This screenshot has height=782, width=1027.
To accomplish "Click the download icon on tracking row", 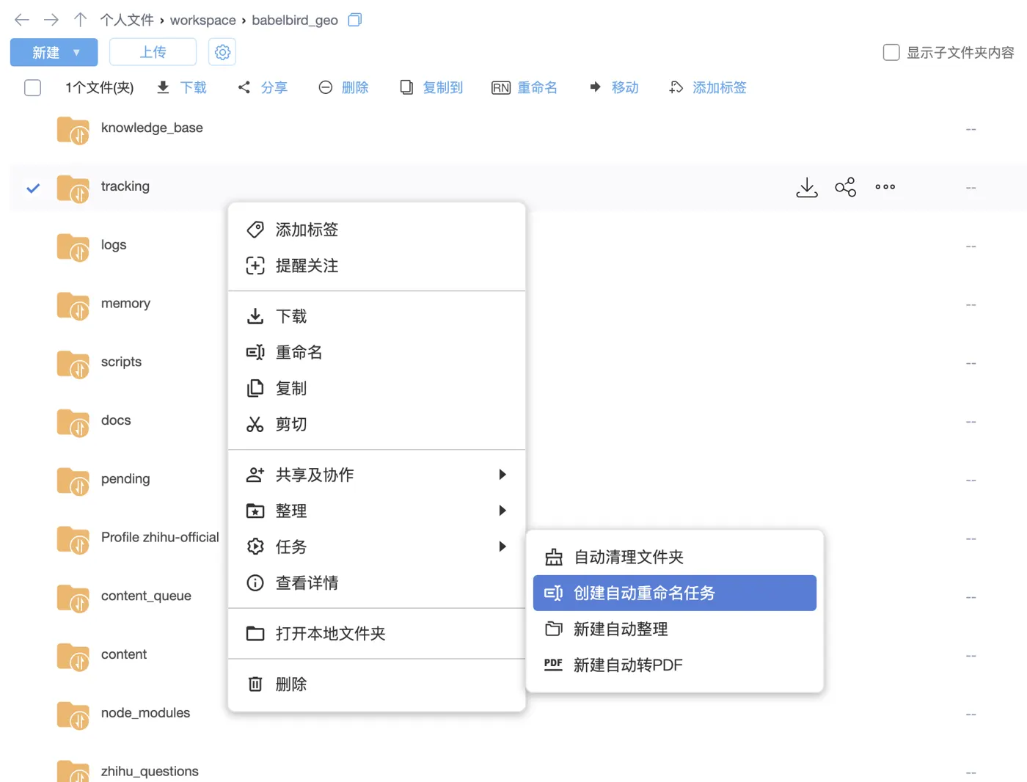I will click(807, 187).
